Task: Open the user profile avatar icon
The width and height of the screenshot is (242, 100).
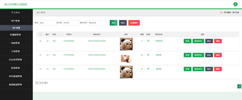Action: click(235, 4)
